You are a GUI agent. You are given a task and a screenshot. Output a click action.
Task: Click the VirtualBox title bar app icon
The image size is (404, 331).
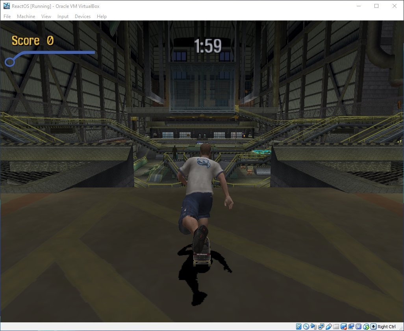tap(6, 6)
